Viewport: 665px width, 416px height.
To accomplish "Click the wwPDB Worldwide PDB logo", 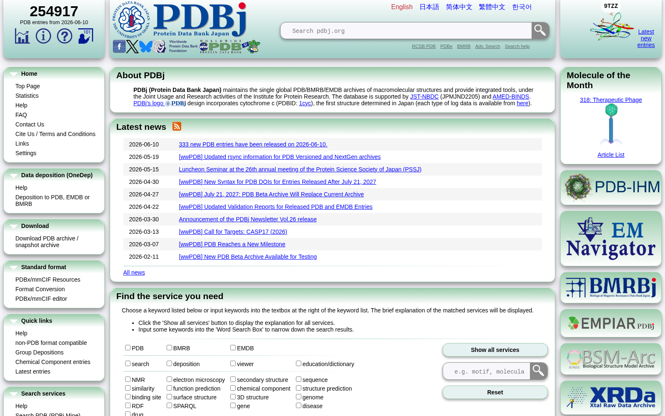I will (220, 47).
